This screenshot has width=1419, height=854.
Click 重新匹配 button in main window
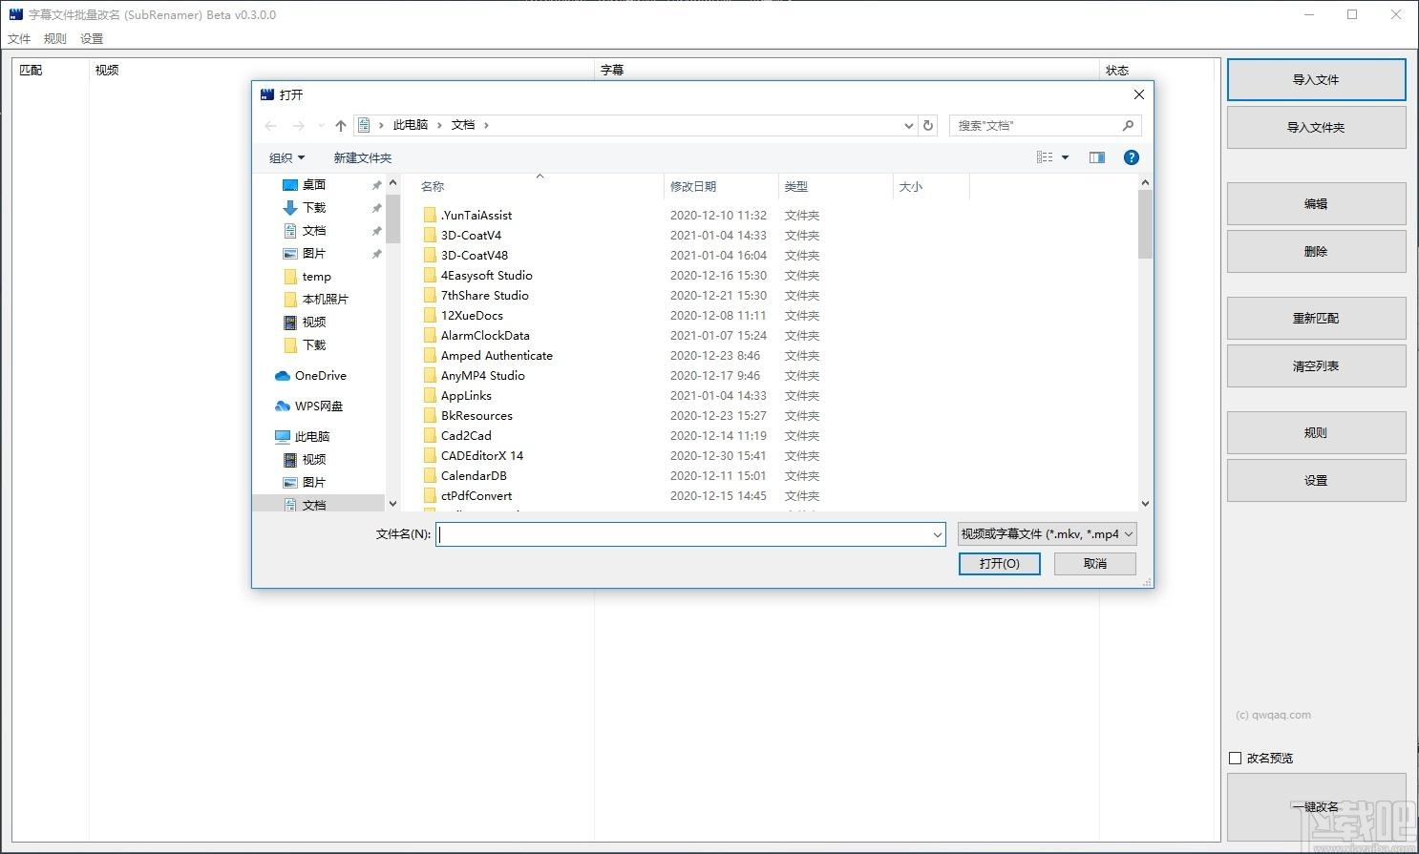click(x=1316, y=318)
